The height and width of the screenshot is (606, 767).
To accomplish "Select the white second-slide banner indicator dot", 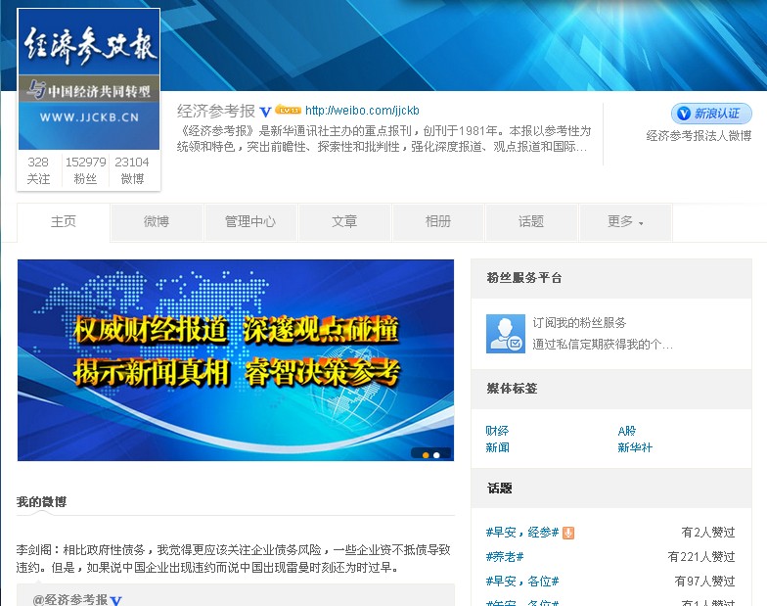I will point(437,454).
